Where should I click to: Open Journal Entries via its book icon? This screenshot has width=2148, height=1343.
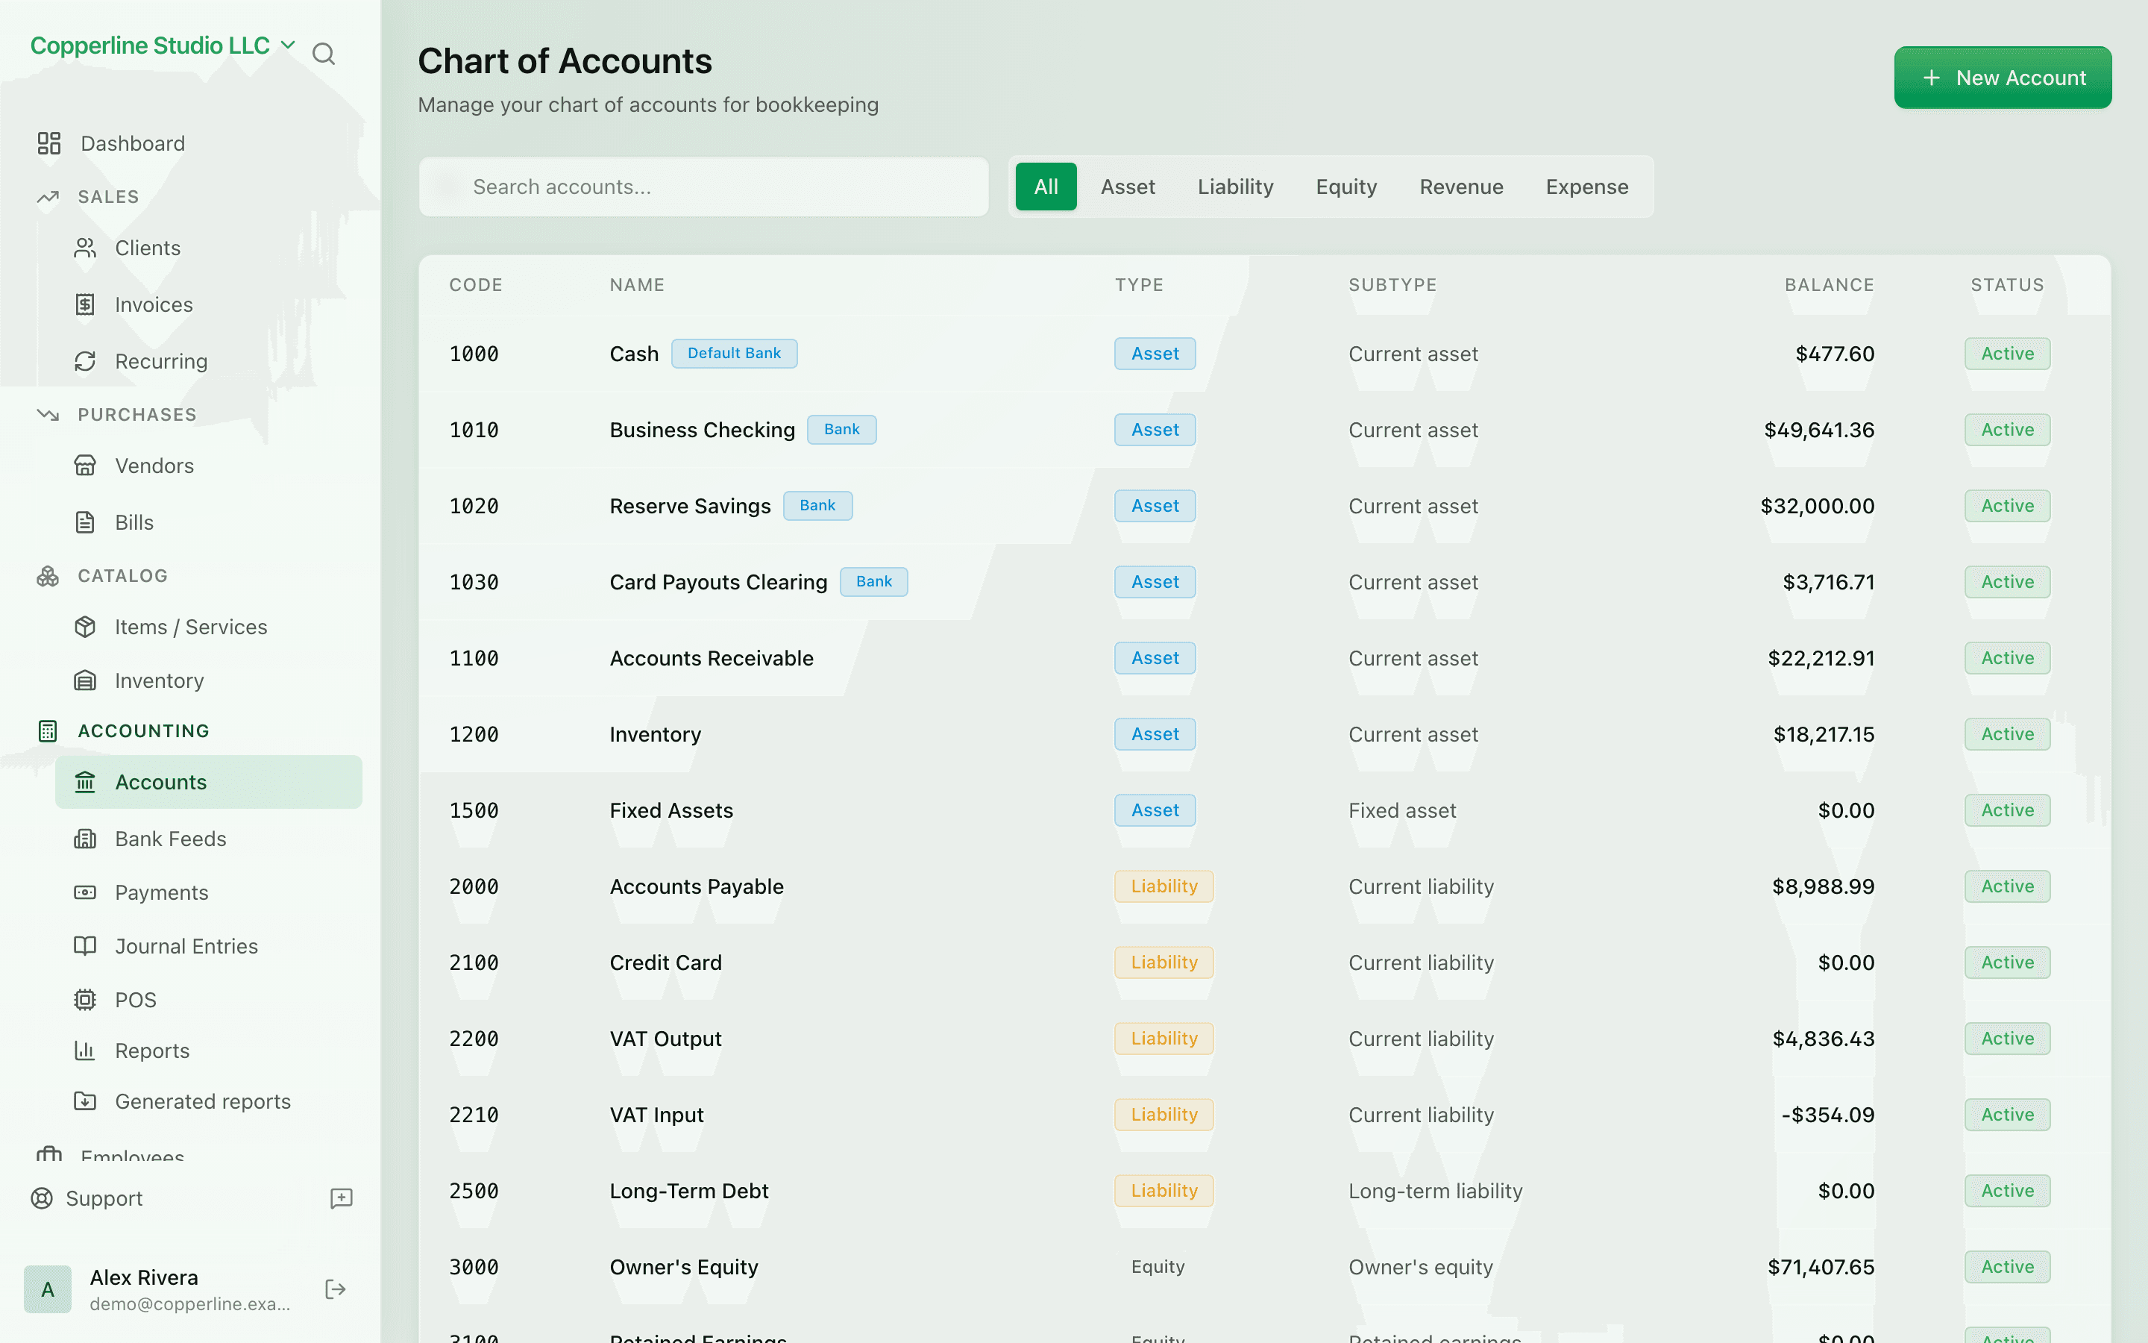(85, 946)
